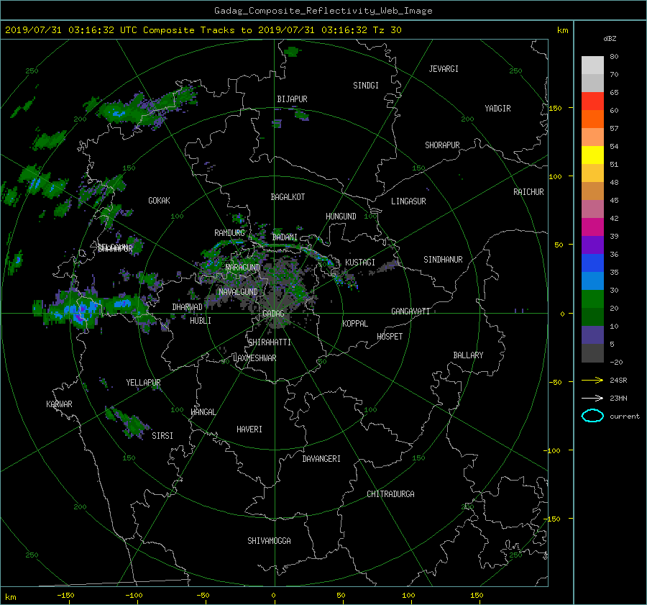Click the SINDGI city label
The height and width of the screenshot is (605, 647).
click(366, 86)
